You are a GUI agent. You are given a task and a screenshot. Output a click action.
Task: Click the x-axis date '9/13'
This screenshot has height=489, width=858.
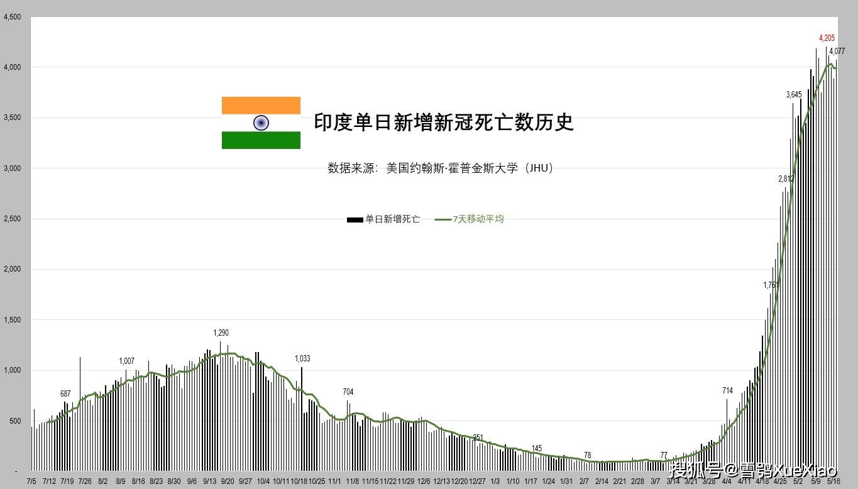coord(210,481)
